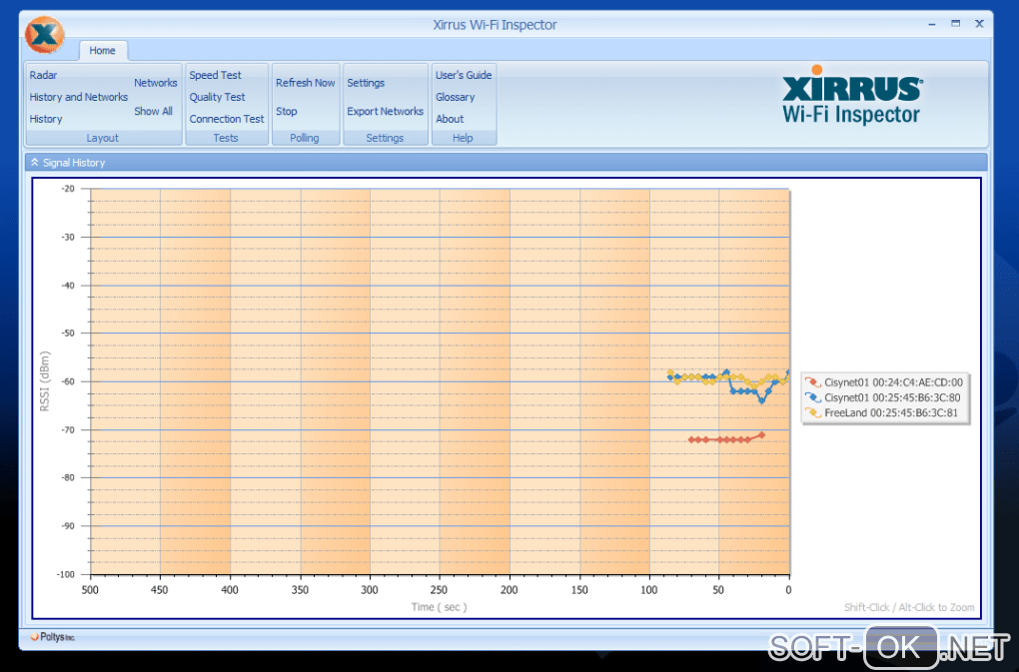Click Show All in Layout group

(x=154, y=111)
